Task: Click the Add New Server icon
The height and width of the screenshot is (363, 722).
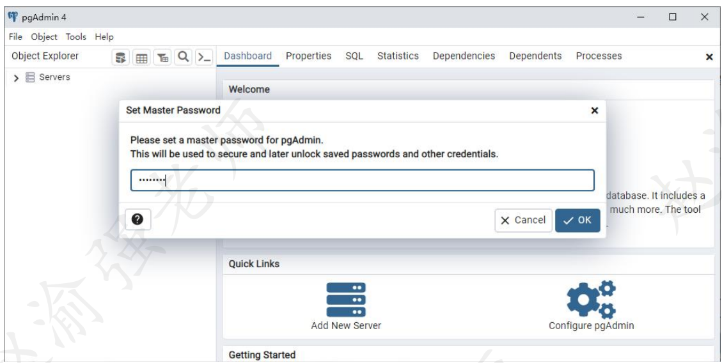Action: [x=346, y=300]
